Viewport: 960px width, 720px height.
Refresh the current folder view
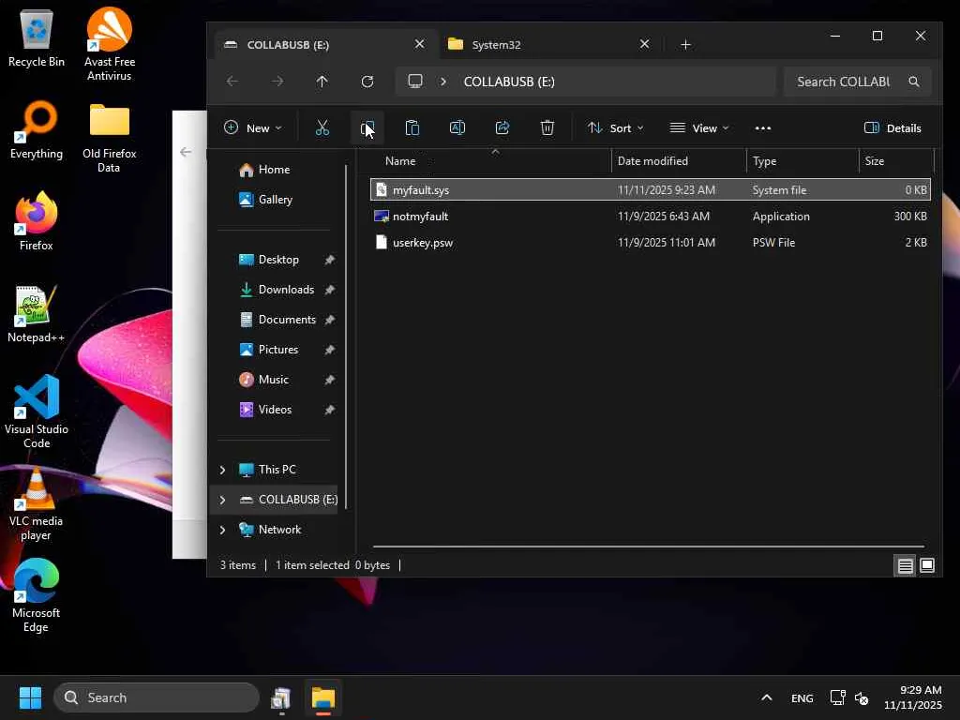[367, 82]
